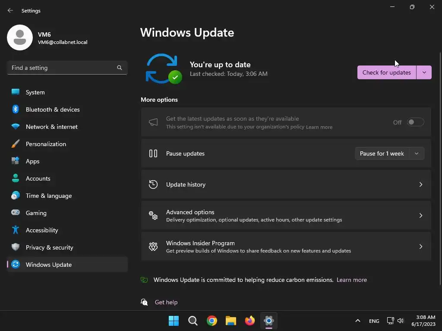442x331 pixels.
Task: Click the Accessibility figure icon
Action: click(16, 230)
